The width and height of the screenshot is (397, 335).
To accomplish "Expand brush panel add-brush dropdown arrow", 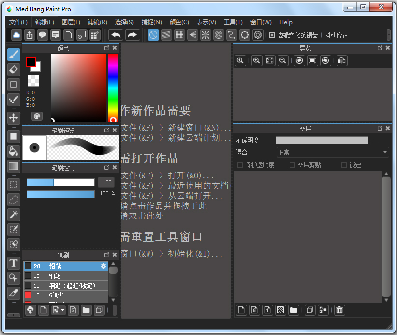I will click(x=63, y=310).
